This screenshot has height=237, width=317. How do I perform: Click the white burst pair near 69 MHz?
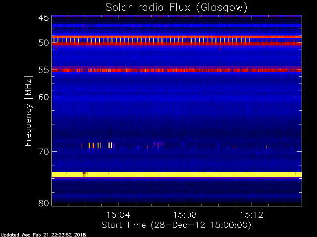110,145
